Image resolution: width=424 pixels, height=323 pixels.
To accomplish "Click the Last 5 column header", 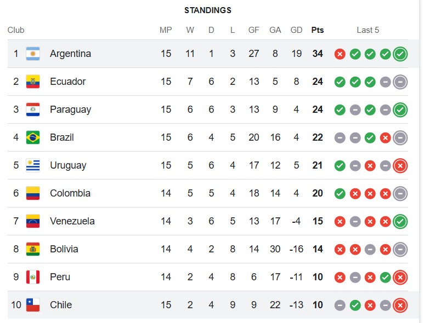I will pos(368,30).
